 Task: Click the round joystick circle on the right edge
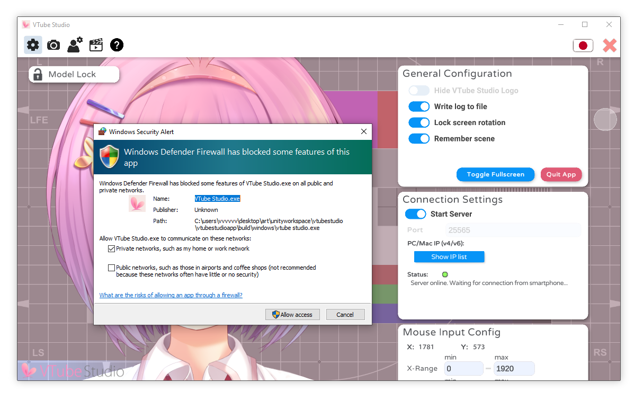click(605, 119)
